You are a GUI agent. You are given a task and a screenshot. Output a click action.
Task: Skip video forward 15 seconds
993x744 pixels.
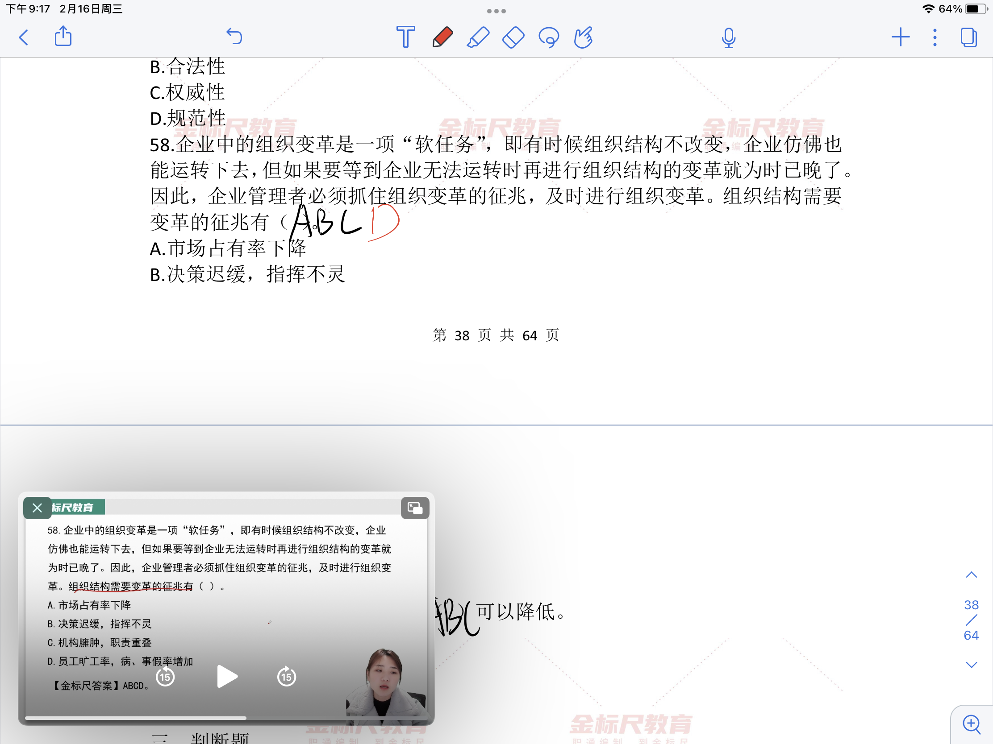(x=286, y=676)
